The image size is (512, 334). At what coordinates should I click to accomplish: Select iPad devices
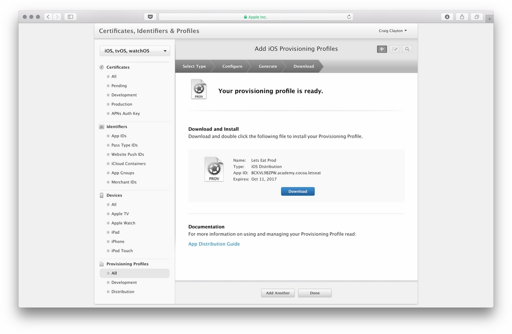[116, 232]
